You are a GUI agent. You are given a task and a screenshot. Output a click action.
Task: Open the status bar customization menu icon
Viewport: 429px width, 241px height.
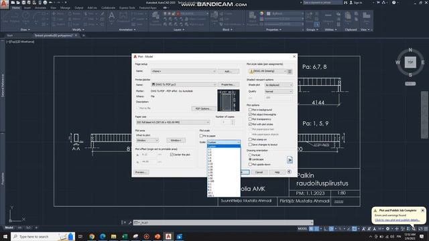426,229
